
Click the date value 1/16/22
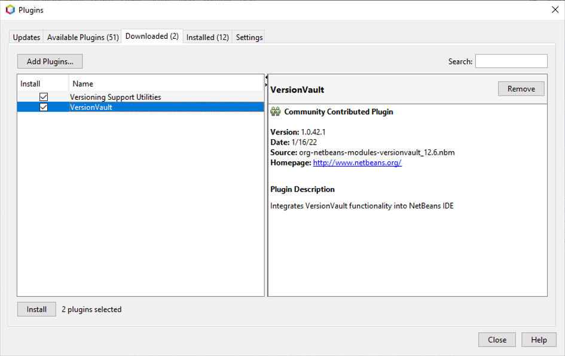tap(304, 142)
